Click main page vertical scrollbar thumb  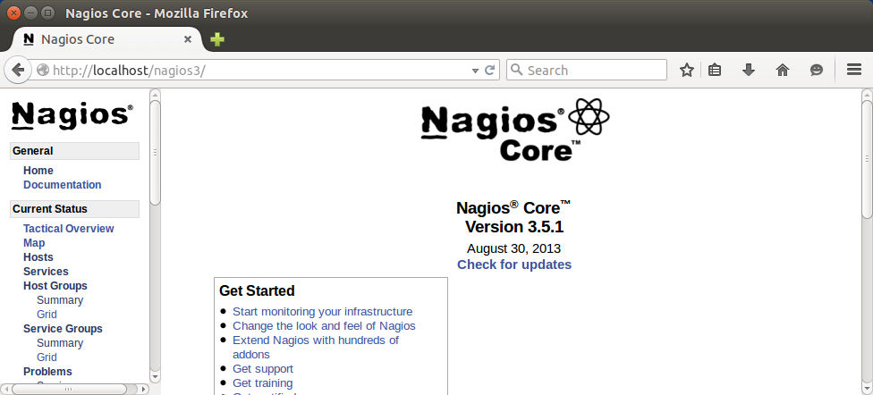point(867,159)
